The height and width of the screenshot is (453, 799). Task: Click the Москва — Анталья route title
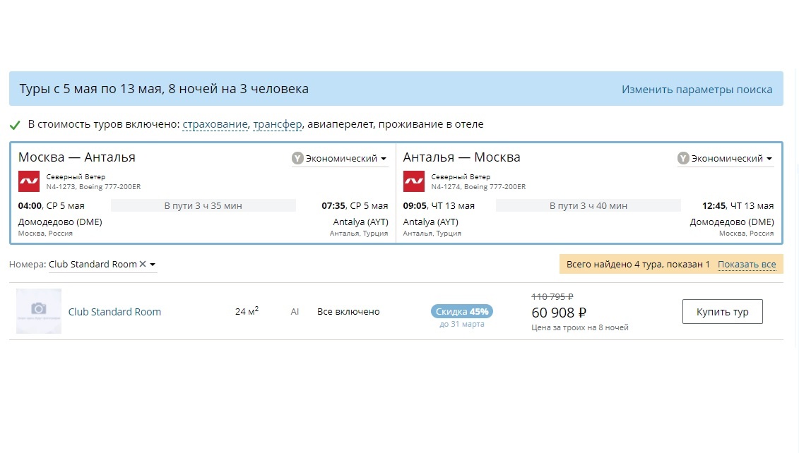click(x=77, y=157)
